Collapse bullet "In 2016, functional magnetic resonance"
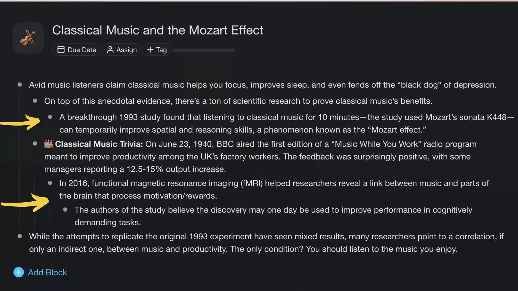This screenshot has height=291, width=518. 50,183
